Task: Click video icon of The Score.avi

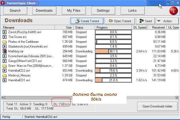Action: click(5, 37)
